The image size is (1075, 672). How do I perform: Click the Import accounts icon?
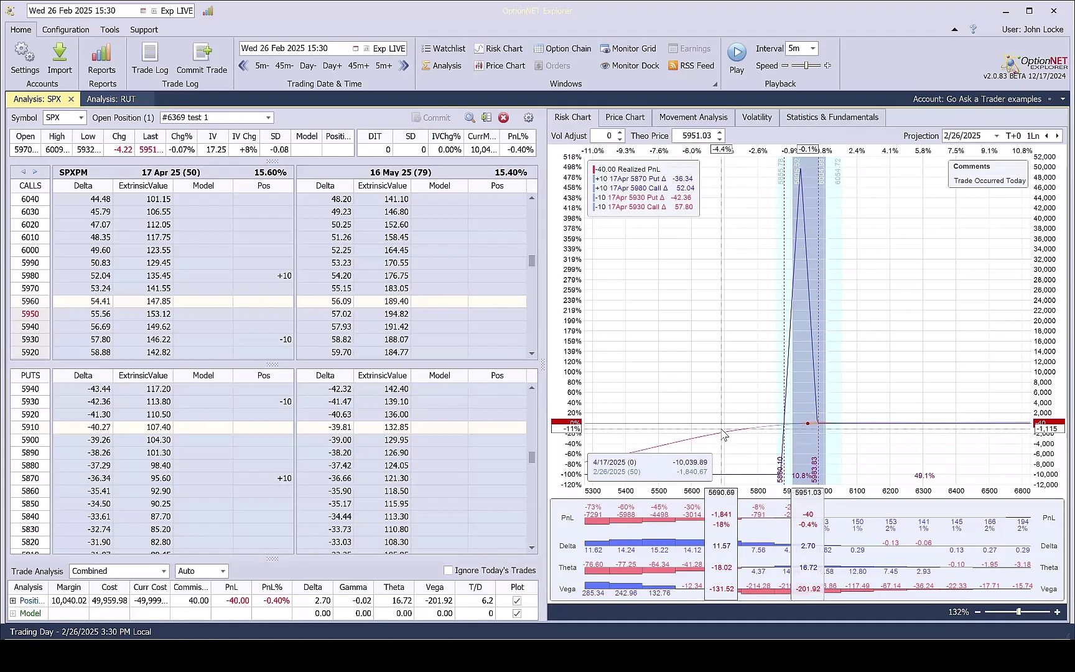pos(60,58)
